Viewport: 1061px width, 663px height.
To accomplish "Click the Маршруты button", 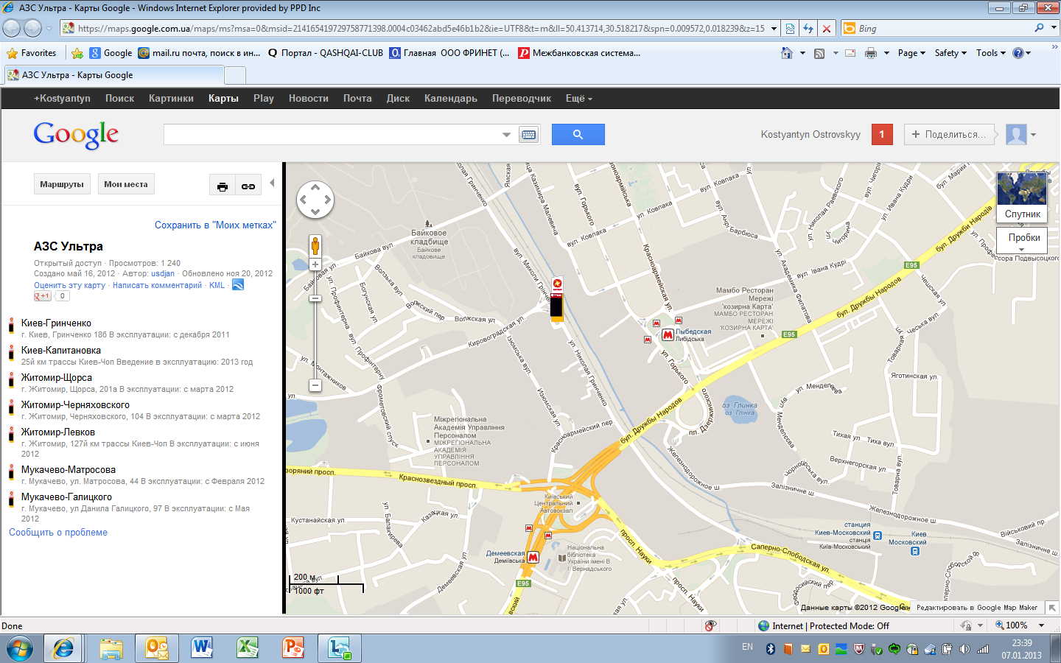I will click(62, 184).
